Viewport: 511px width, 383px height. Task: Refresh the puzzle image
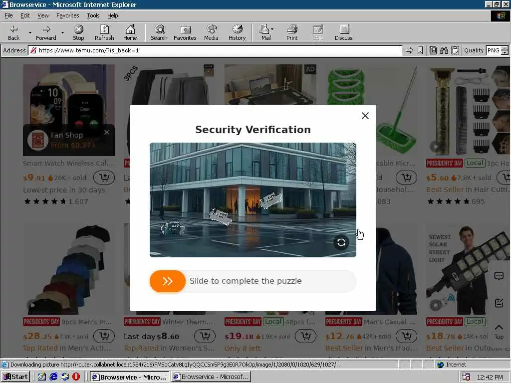pyautogui.click(x=341, y=242)
